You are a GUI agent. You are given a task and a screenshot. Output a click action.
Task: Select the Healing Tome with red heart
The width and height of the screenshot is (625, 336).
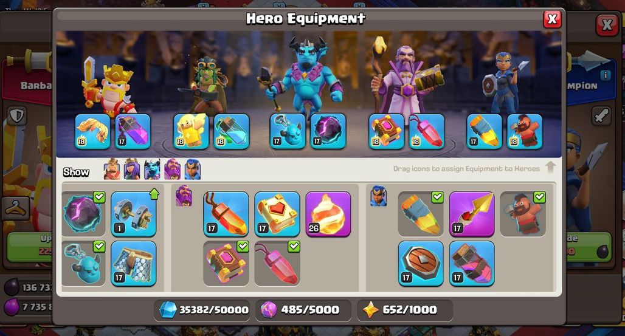point(277,214)
